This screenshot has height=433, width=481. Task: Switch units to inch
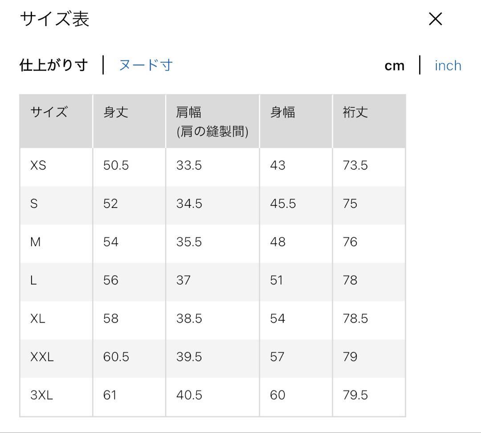pyautogui.click(x=448, y=65)
